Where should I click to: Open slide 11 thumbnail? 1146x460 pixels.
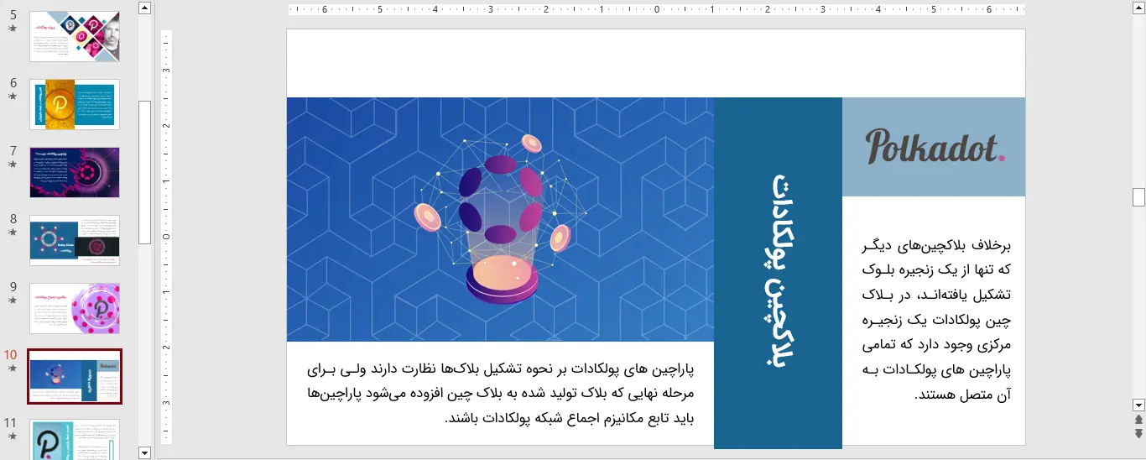[x=75, y=439]
